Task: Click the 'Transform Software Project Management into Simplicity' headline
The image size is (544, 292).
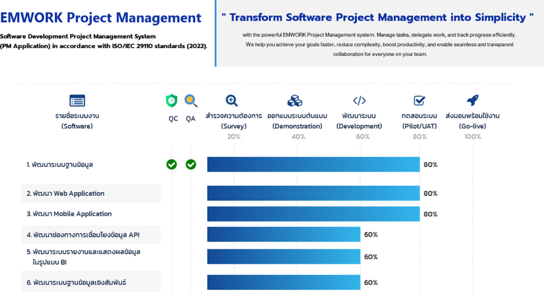Action: (378, 17)
